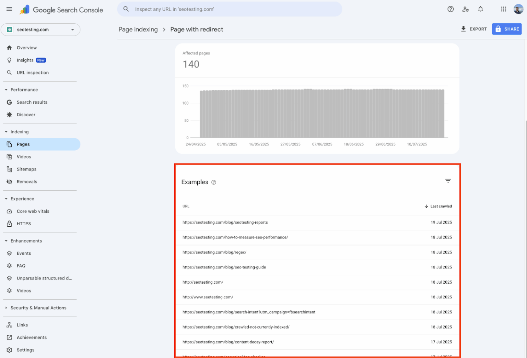Open the Sitemaps report icon
Viewport: 527px width, 358px height.
pyautogui.click(x=9, y=169)
